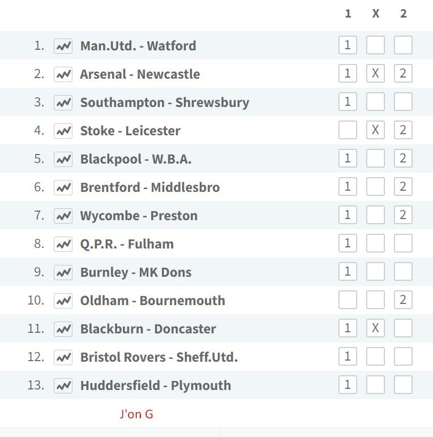Mark away win for Burnley - MK Dons

(x=403, y=272)
